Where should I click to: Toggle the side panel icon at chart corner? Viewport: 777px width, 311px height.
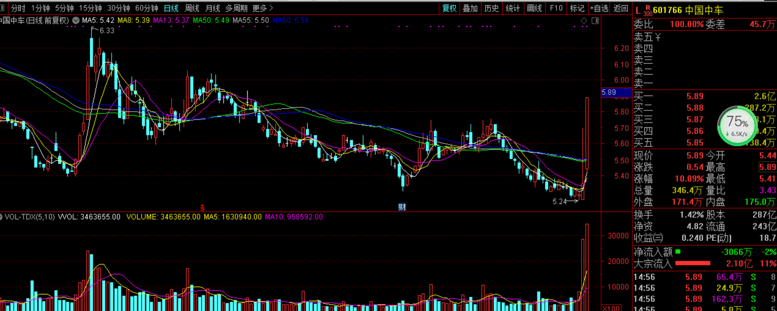pos(595,20)
